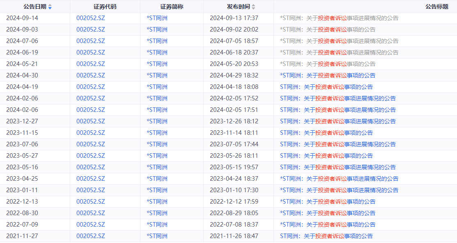This screenshot has width=457, height=243.
Task: Open the announcement published 2024-05-20 20:53
Action: (327, 64)
